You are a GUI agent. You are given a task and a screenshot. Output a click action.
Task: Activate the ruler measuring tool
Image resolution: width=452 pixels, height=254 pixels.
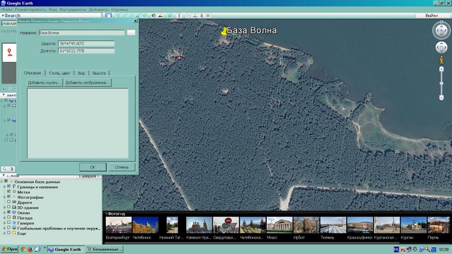[179, 15]
